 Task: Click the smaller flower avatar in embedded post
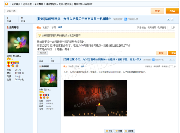(x=49, y=78)
